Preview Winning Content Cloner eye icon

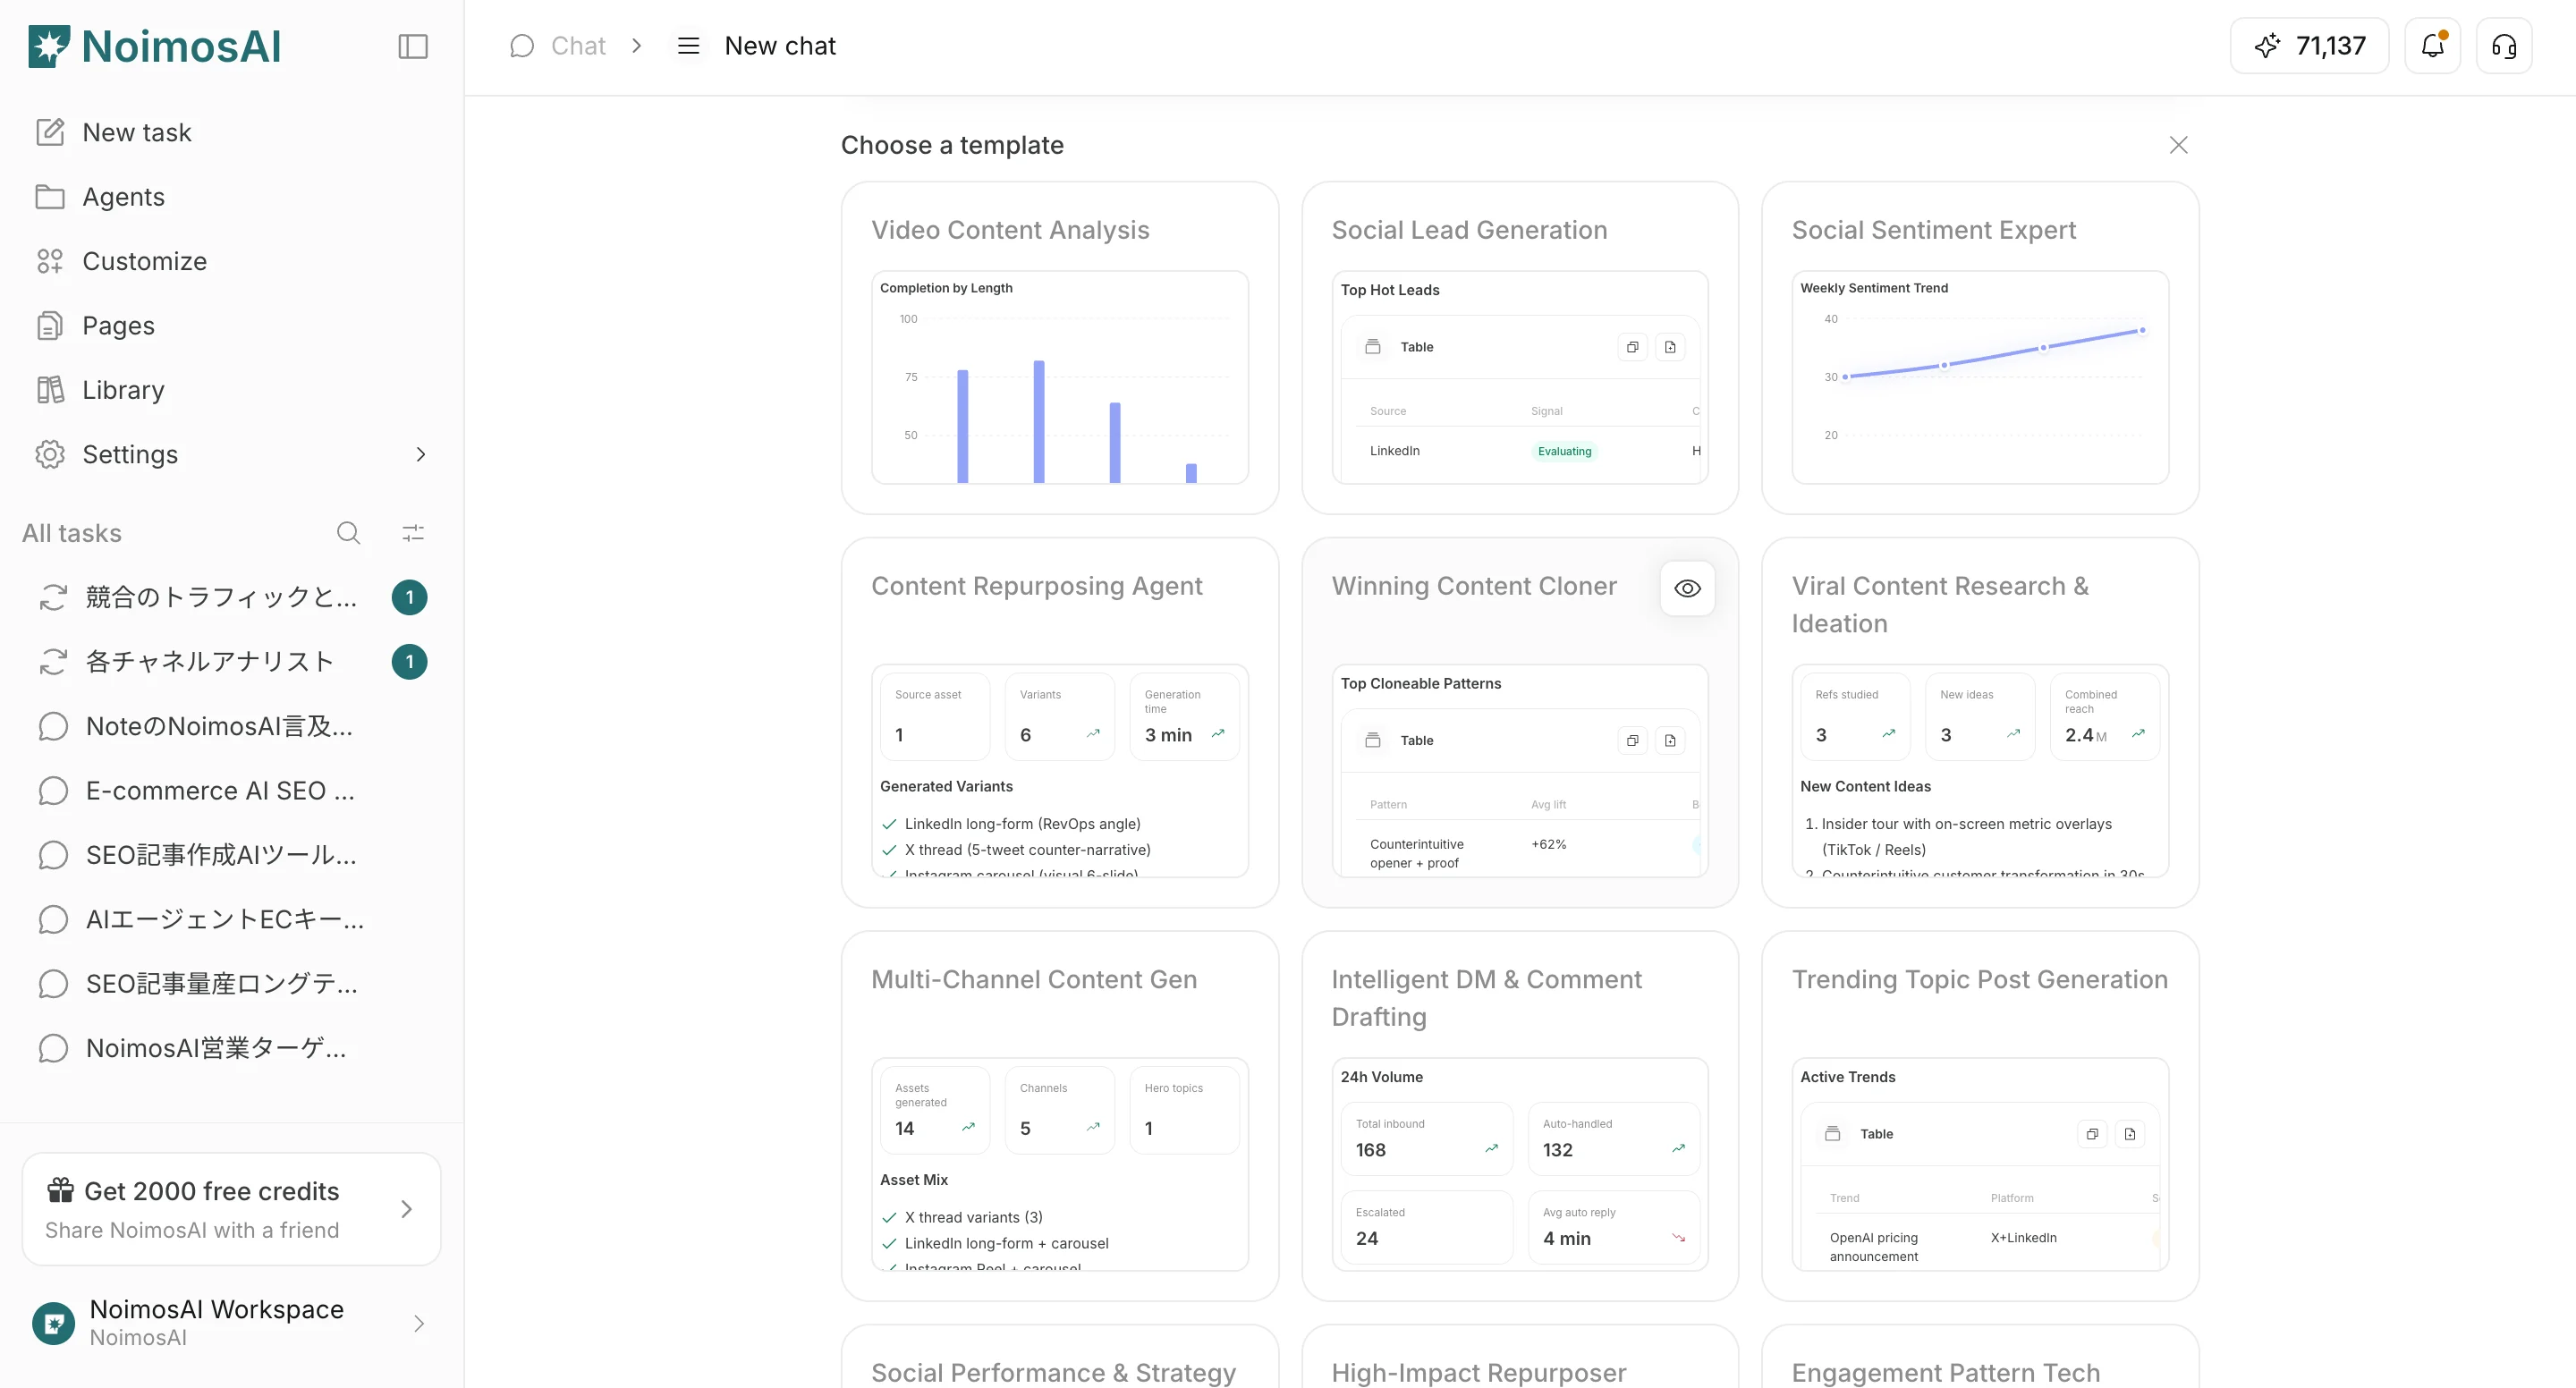[1687, 588]
